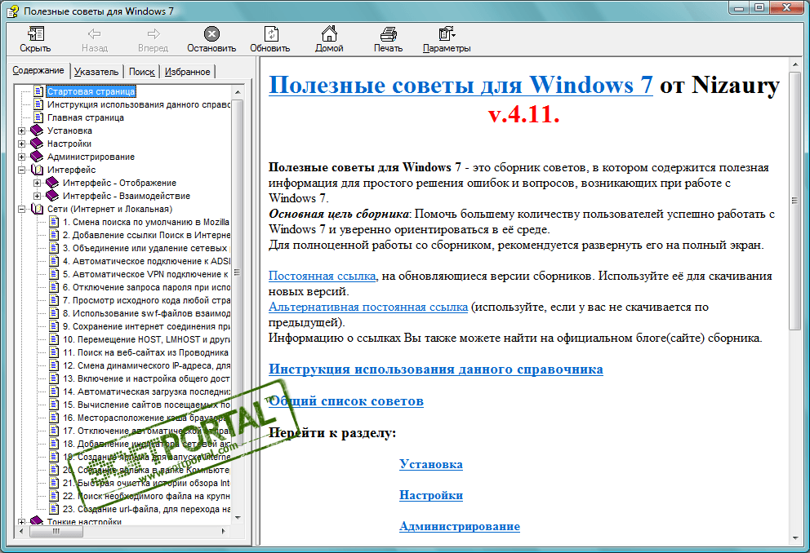Follow the Постоянная ссылка link
This screenshot has height=553, width=810.
[x=322, y=276]
